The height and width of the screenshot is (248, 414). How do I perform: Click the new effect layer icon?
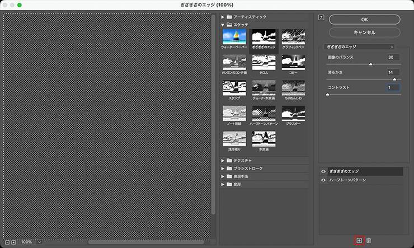(359, 240)
